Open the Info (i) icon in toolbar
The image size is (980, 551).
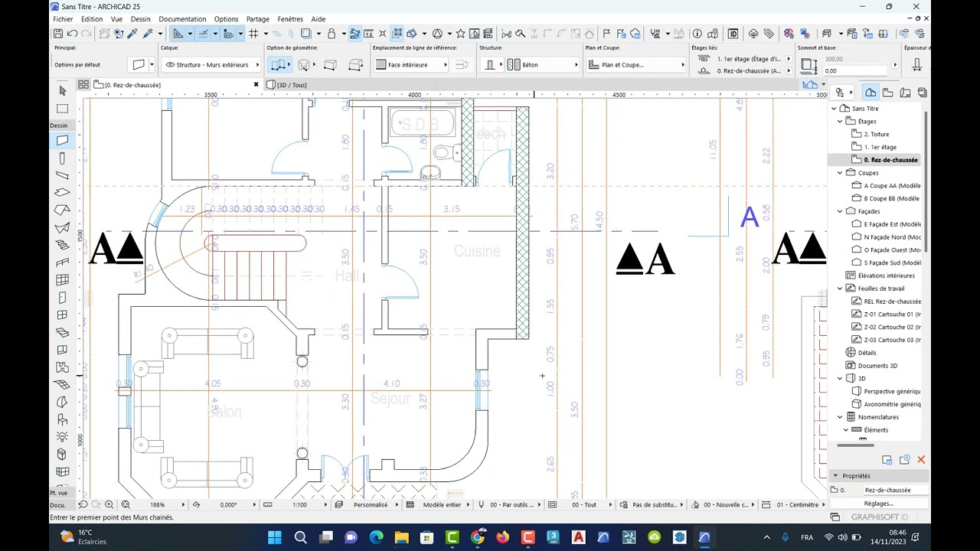697,34
